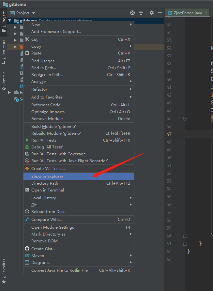Choose Convert Java File to Kotlin File

click(79, 270)
